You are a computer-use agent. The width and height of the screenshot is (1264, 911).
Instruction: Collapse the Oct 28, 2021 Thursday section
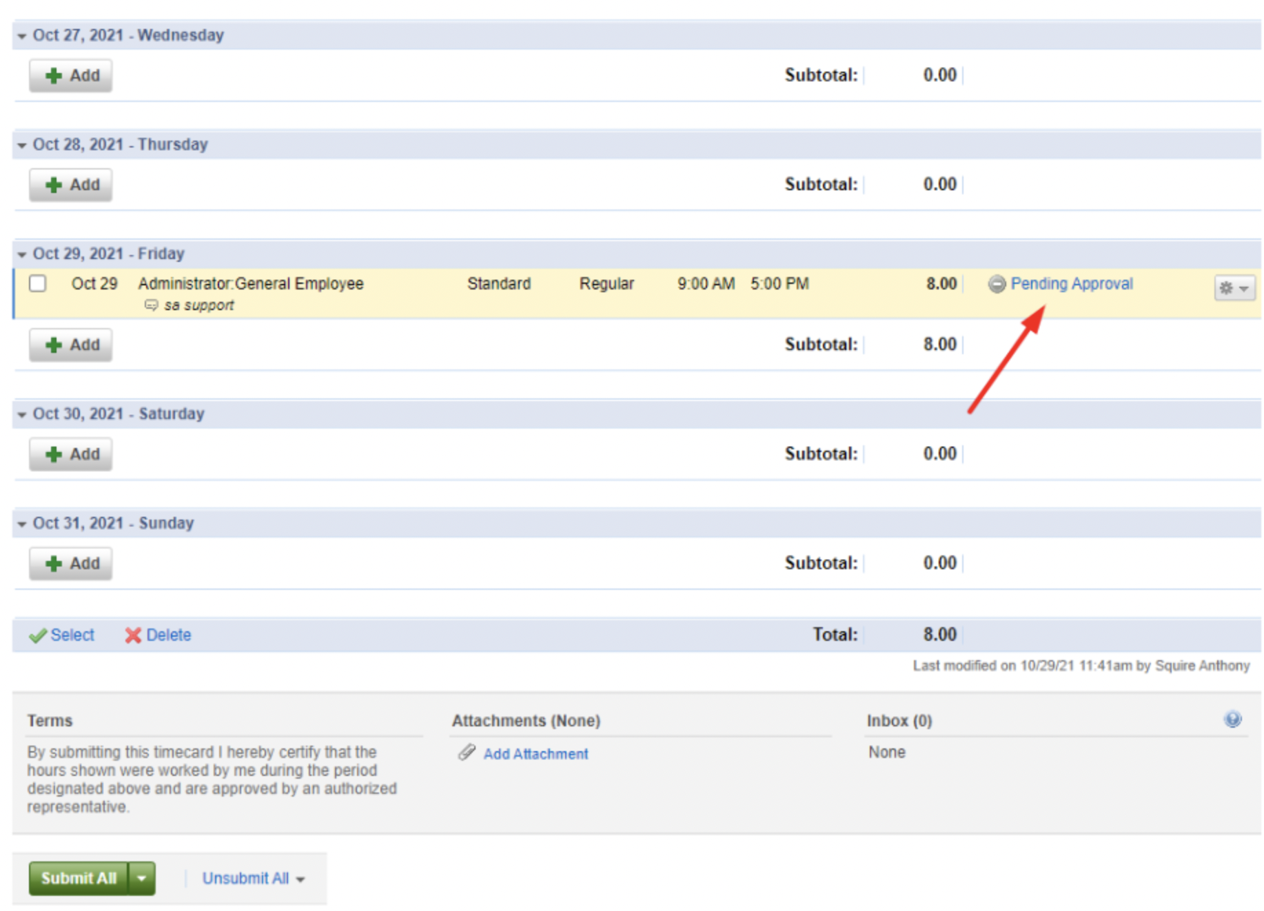click(x=22, y=145)
